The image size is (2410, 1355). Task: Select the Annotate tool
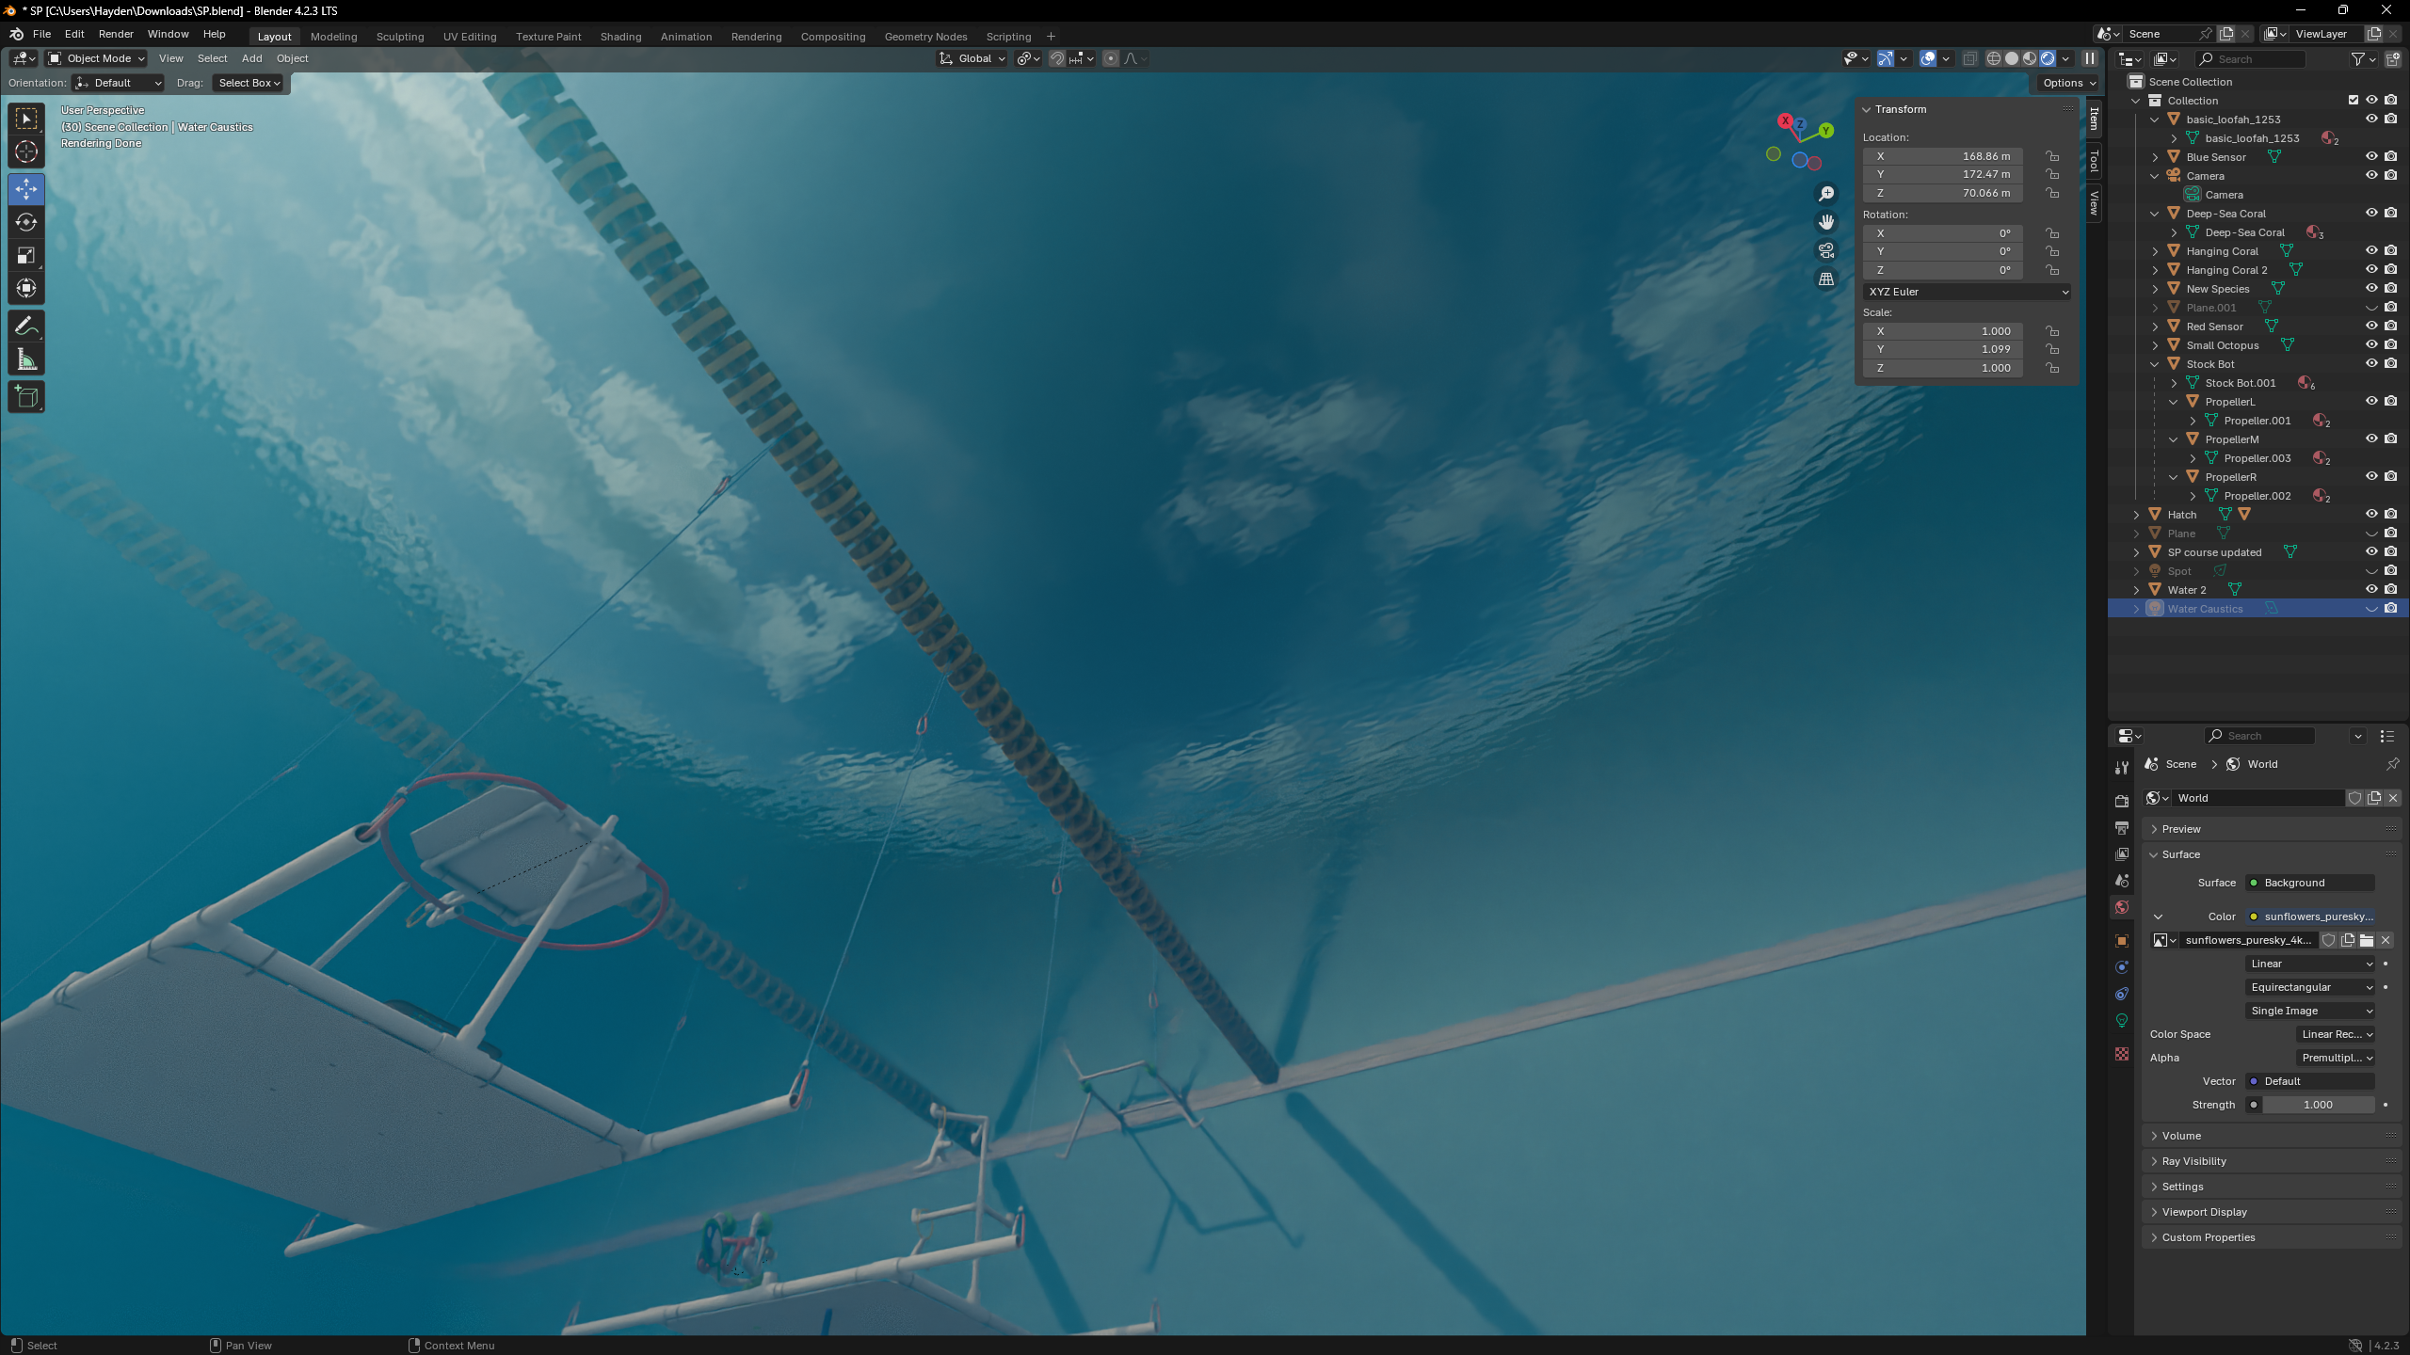[x=26, y=327]
